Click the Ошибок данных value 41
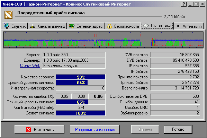The width and height of the screenshot is (207, 138). point(175,102)
